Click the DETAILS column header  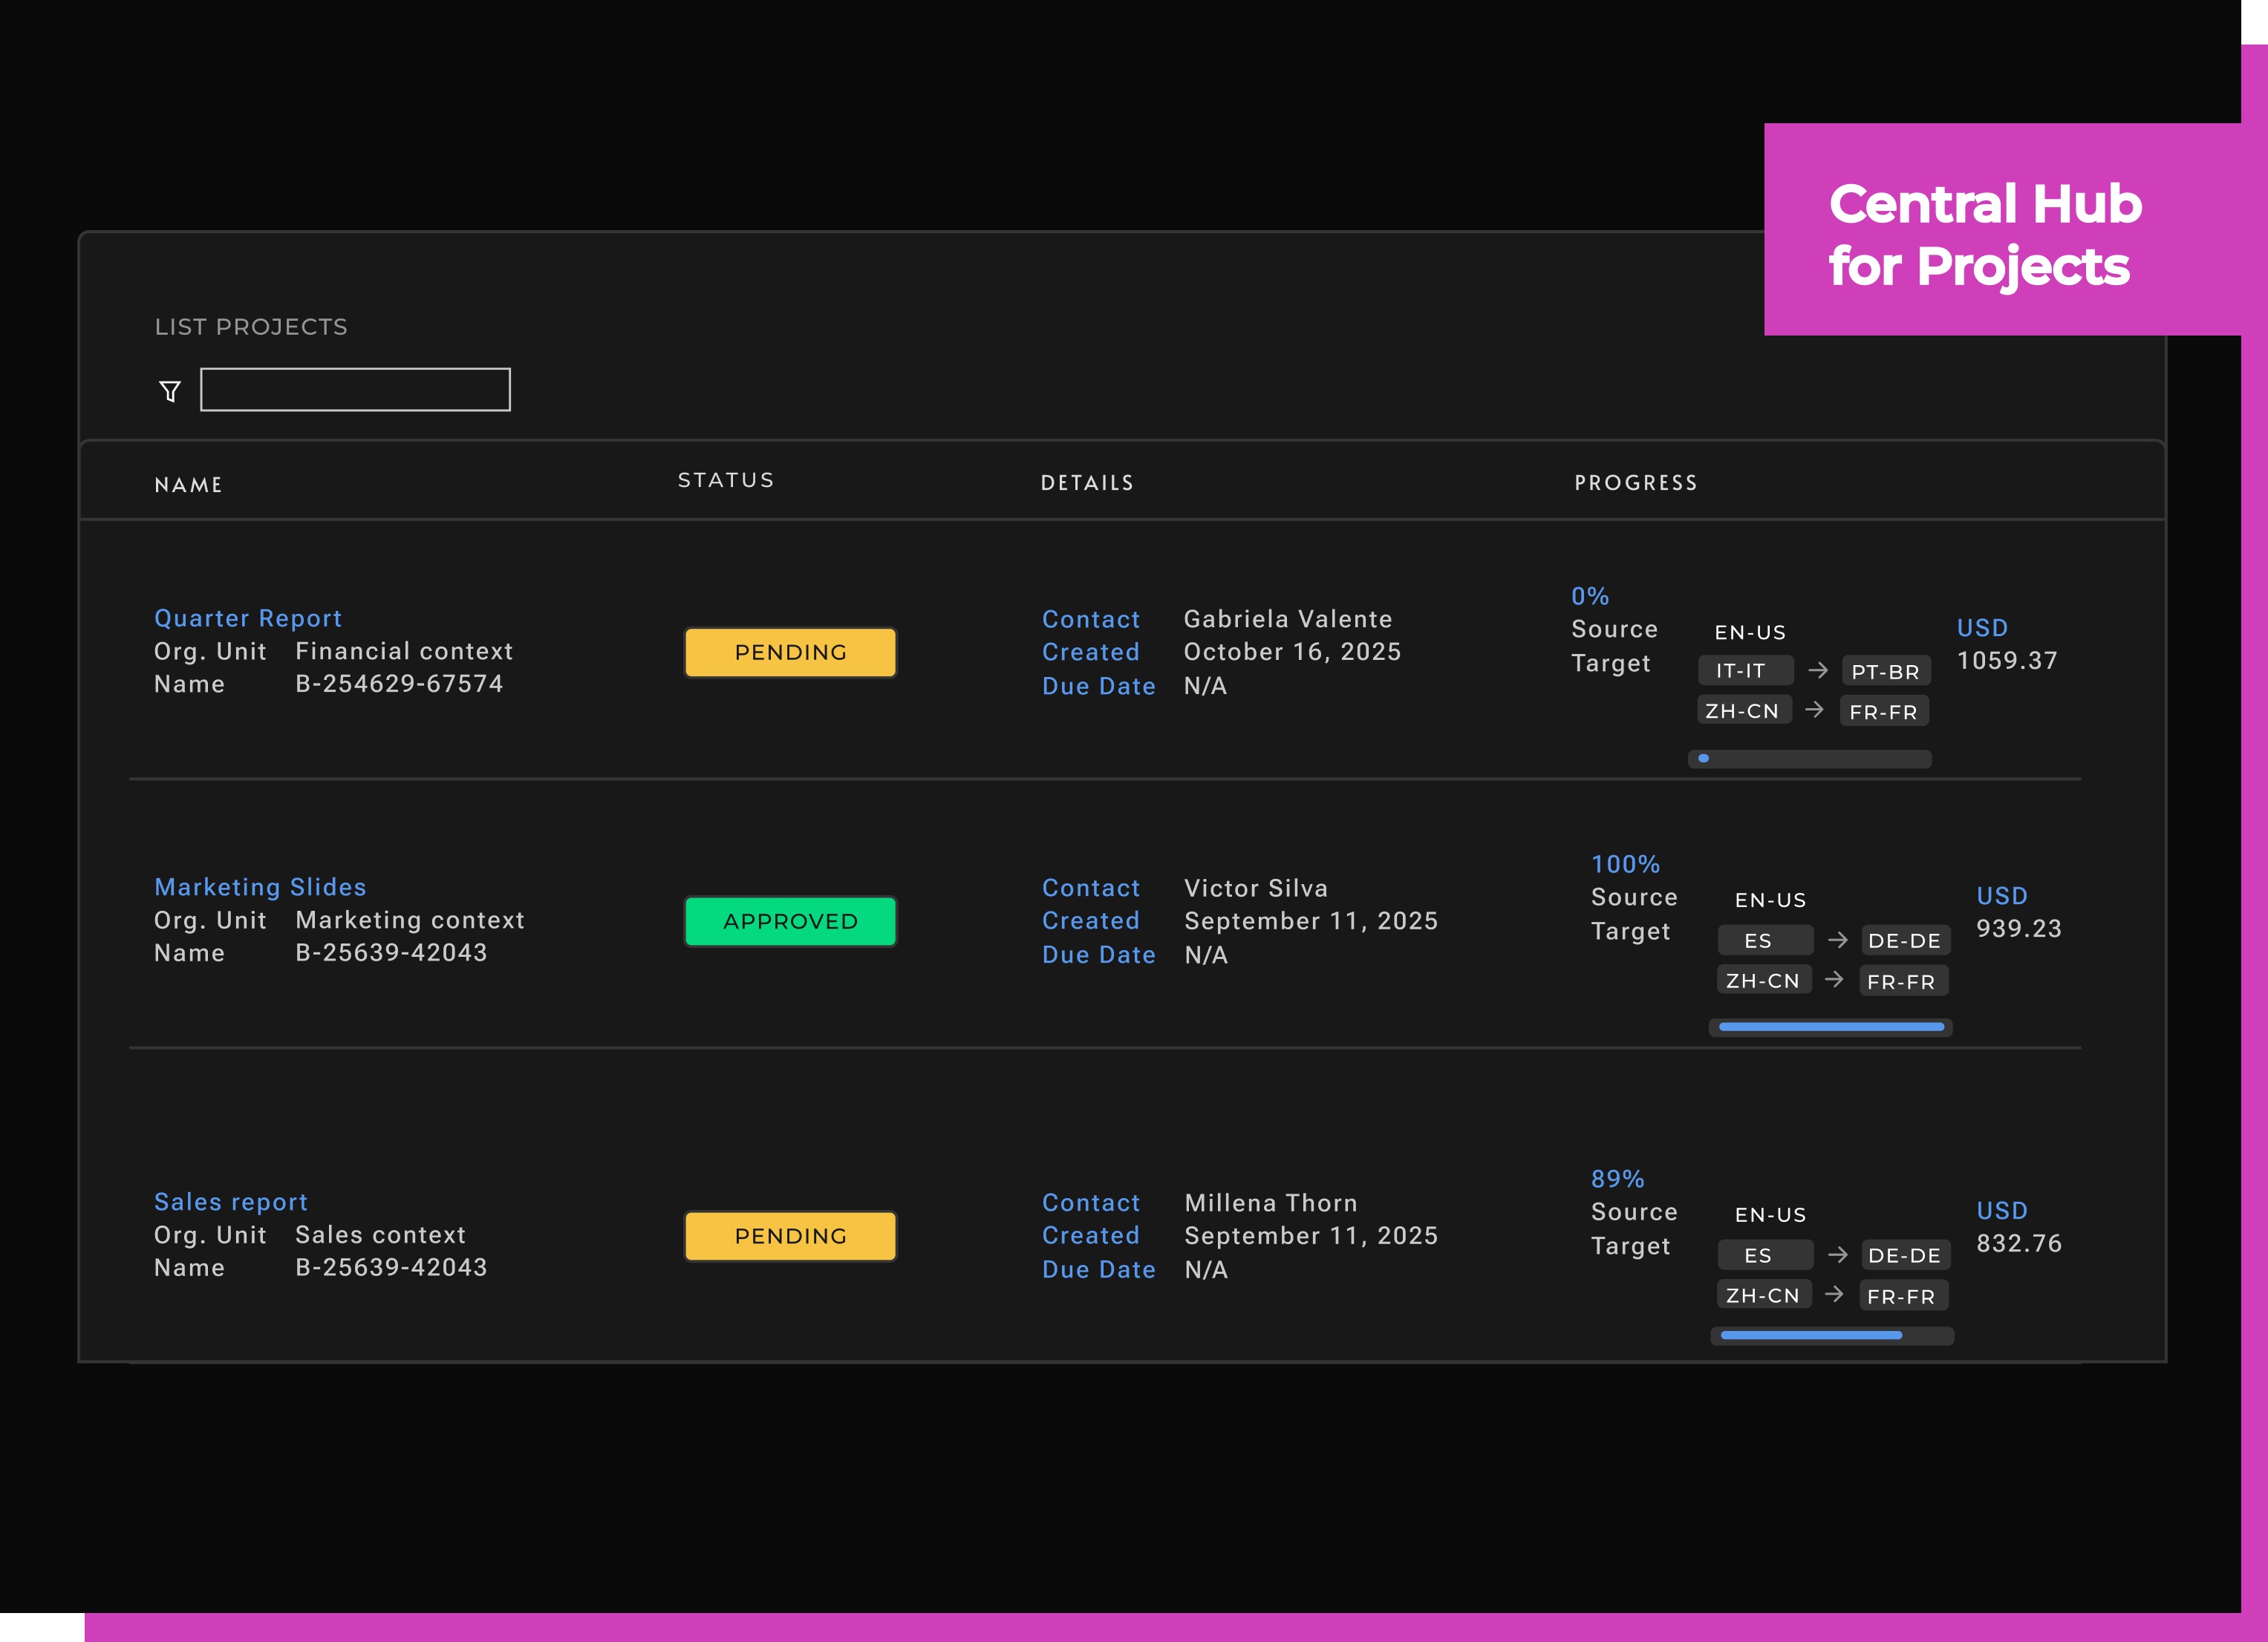[1087, 483]
